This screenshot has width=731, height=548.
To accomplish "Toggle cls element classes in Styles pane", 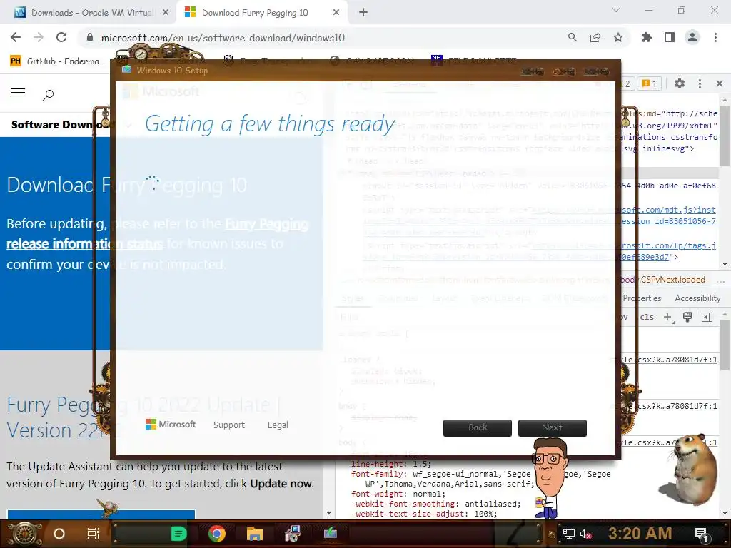I will (x=647, y=317).
